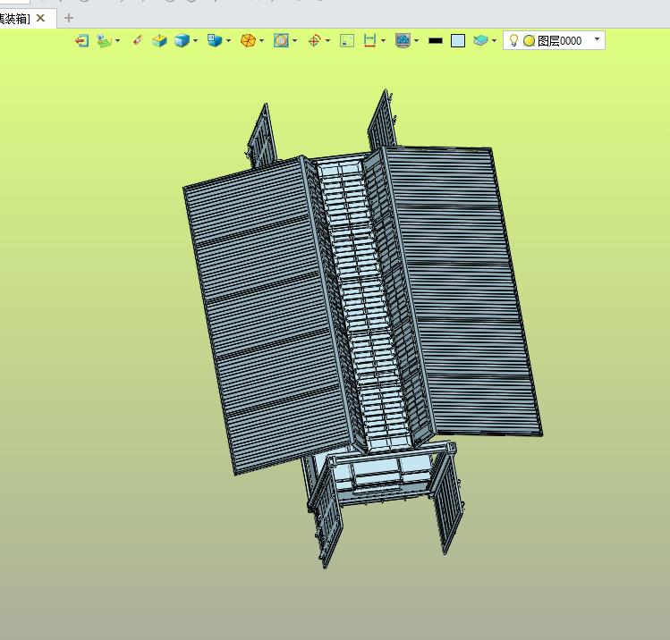Click the light blue face color swatch
Image resolution: width=670 pixels, height=640 pixels.
click(458, 40)
